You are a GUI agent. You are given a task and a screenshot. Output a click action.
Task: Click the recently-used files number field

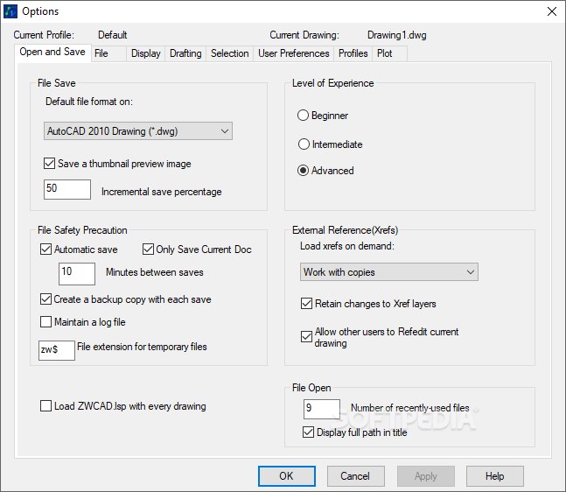pos(322,409)
